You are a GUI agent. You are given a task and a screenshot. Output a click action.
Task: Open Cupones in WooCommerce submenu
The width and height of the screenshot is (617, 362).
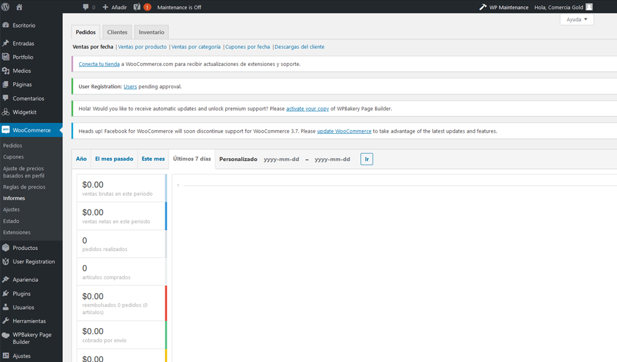click(x=14, y=157)
